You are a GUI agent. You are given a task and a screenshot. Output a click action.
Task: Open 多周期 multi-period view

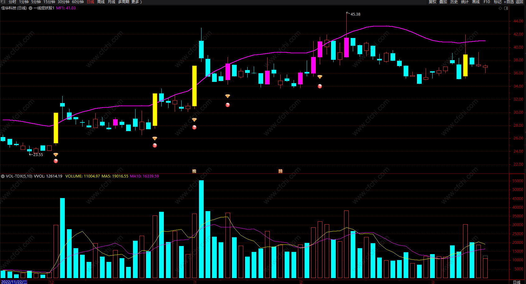pyautogui.click(x=123, y=2)
